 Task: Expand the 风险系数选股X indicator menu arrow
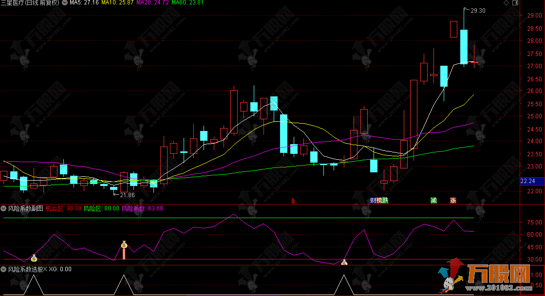pos(4,269)
